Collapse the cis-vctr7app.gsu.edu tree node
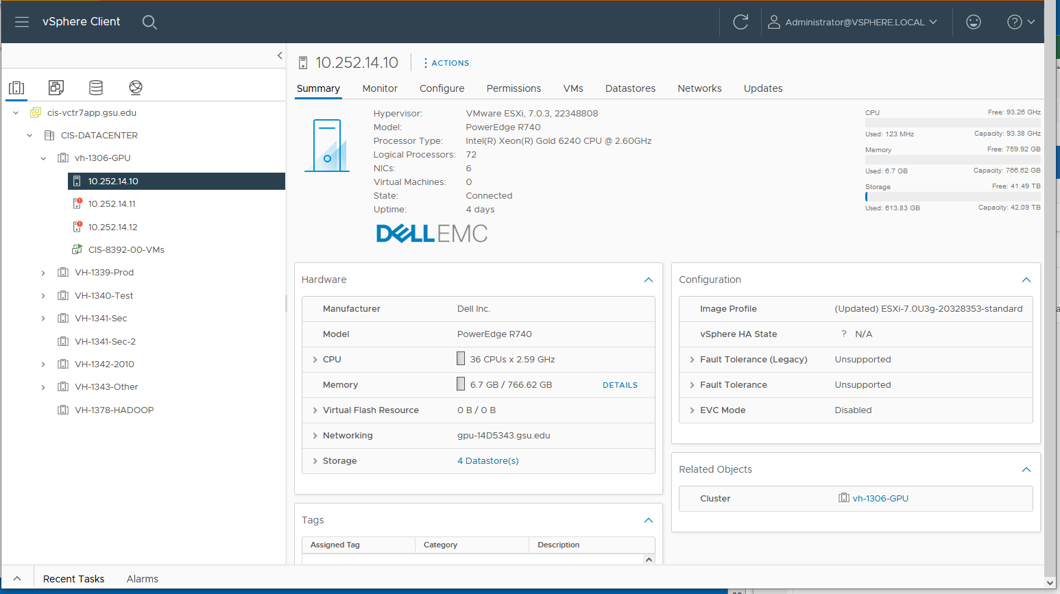 point(16,113)
